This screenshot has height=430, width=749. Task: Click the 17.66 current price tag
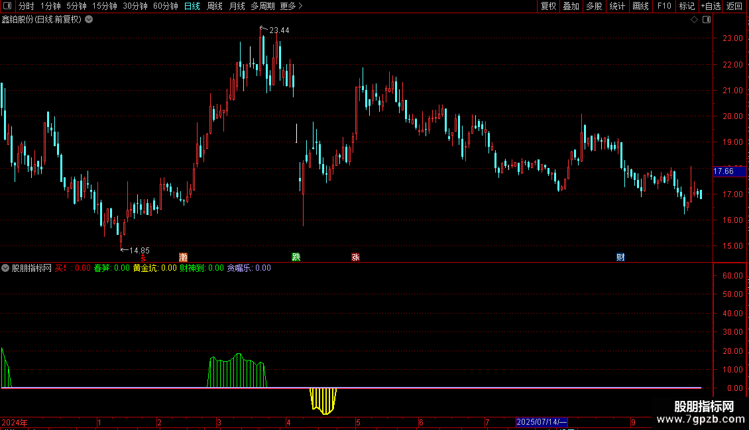[729, 171]
